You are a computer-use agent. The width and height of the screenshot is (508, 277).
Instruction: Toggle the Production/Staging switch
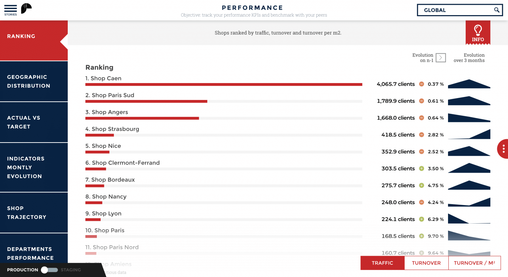pos(49,270)
